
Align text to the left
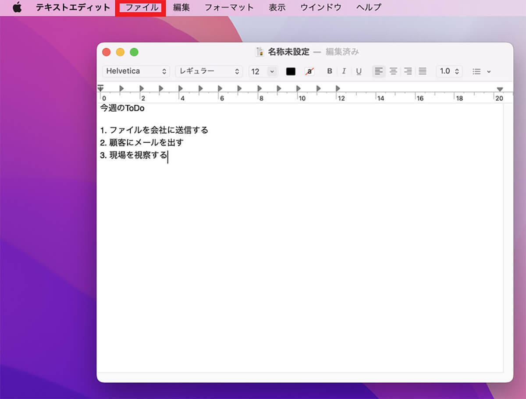379,71
